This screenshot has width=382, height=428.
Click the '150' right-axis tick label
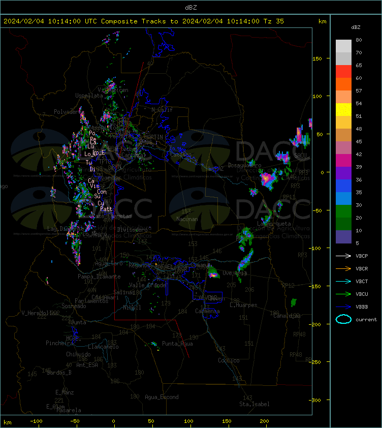(x=317, y=58)
